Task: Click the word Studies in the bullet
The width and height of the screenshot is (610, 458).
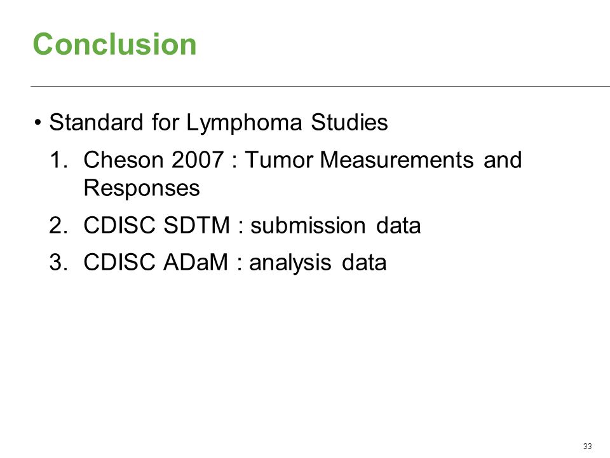Action: pos(349,122)
